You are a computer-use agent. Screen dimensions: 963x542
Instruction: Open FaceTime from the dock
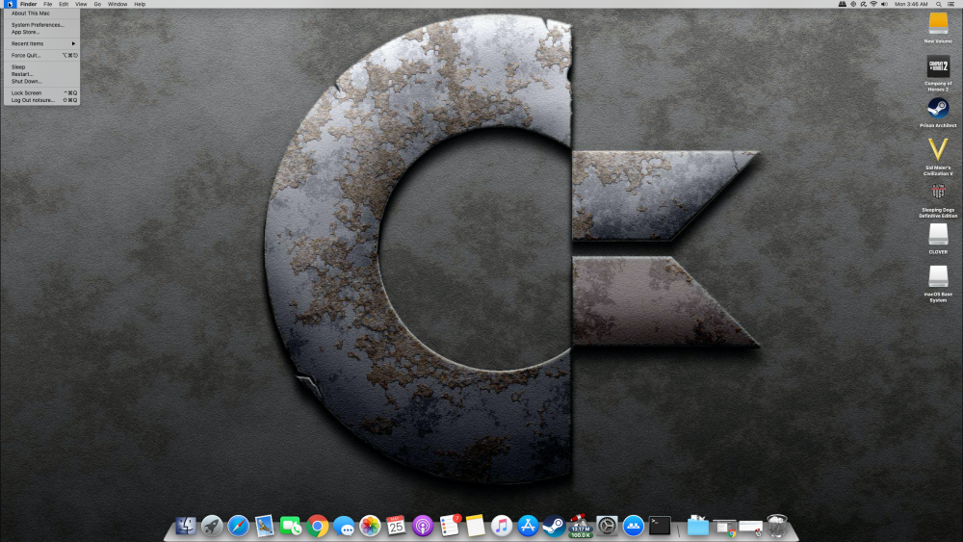click(x=291, y=526)
